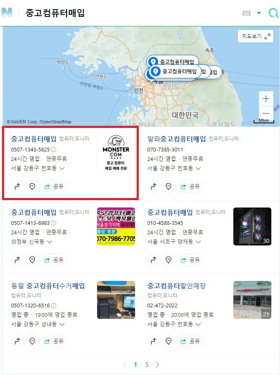Save place pin for 알파중고컴퓨터매입
280x375 pixels.
[168, 186]
